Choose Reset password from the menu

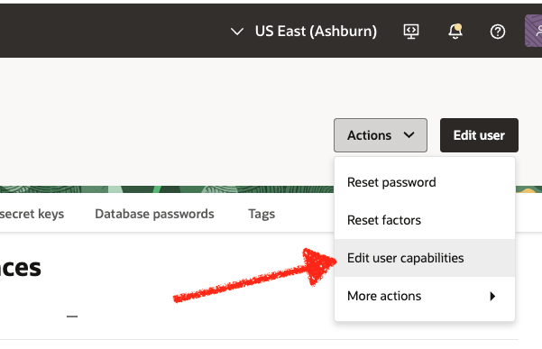click(x=425, y=182)
